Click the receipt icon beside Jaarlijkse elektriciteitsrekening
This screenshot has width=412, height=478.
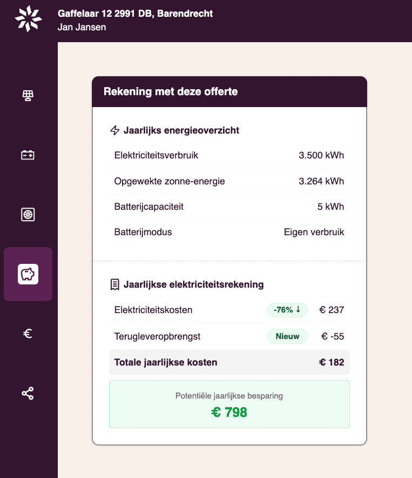[x=114, y=284]
